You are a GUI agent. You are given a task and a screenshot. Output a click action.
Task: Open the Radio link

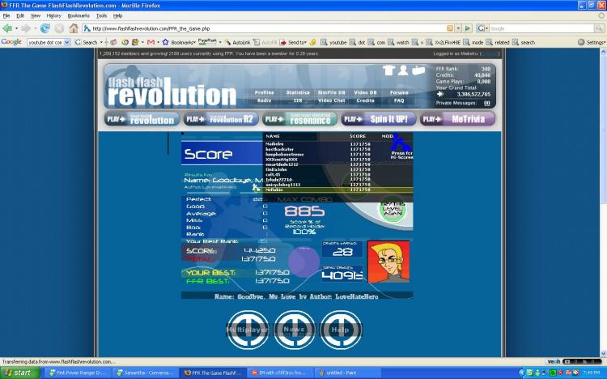click(264, 100)
